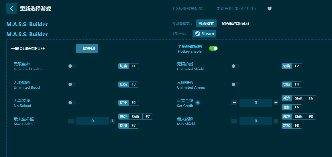Click the star icon beside Set Credit
The image size is (332, 157).
click(x=198, y=103)
